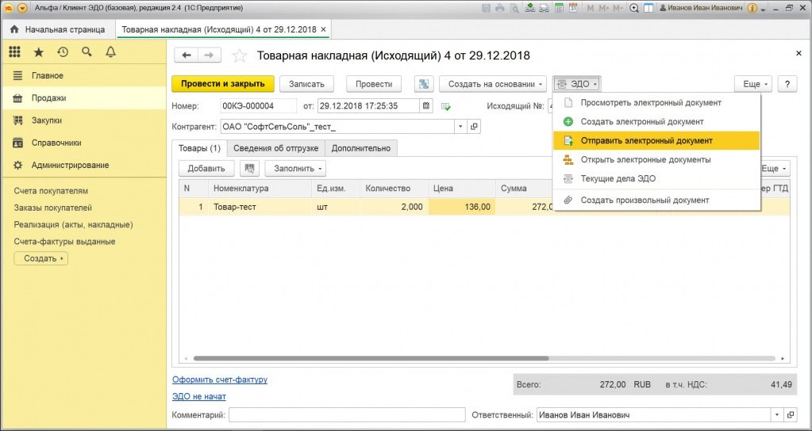Click the search magnifier in the sidebar
This screenshot has width=812, height=431.
point(87,52)
